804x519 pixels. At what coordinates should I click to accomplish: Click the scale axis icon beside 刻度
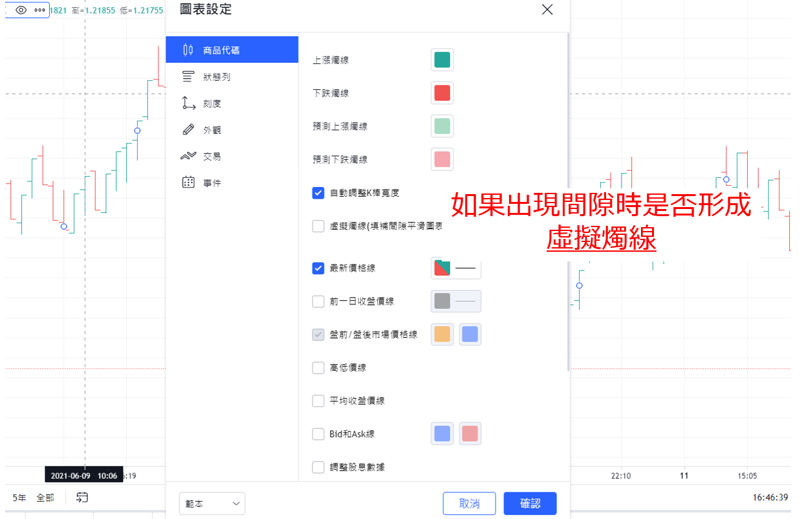click(188, 103)
